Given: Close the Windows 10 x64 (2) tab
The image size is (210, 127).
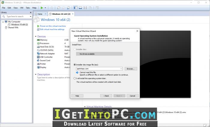Looking at the screenshot, I should [73, 14].
